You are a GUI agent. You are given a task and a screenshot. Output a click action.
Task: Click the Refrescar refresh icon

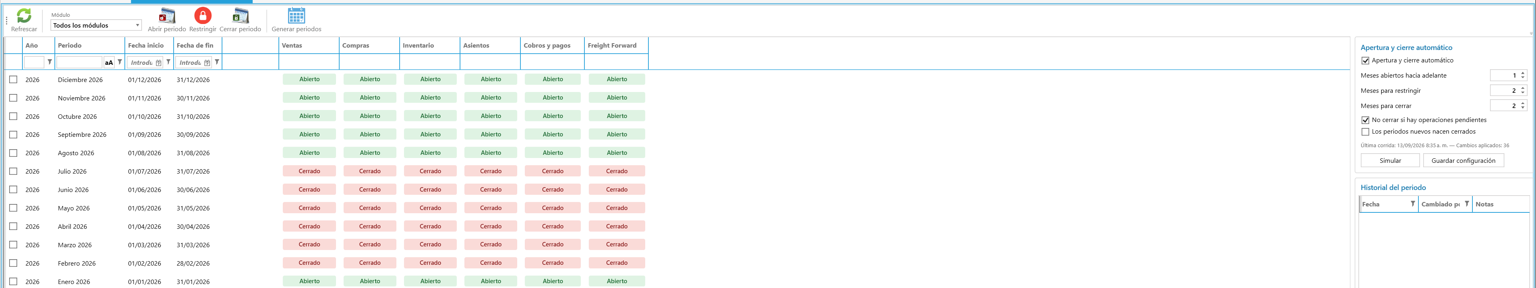point(24,16)
